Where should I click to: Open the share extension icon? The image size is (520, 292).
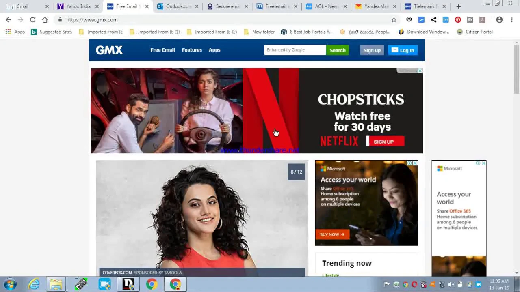pos(433,19)
